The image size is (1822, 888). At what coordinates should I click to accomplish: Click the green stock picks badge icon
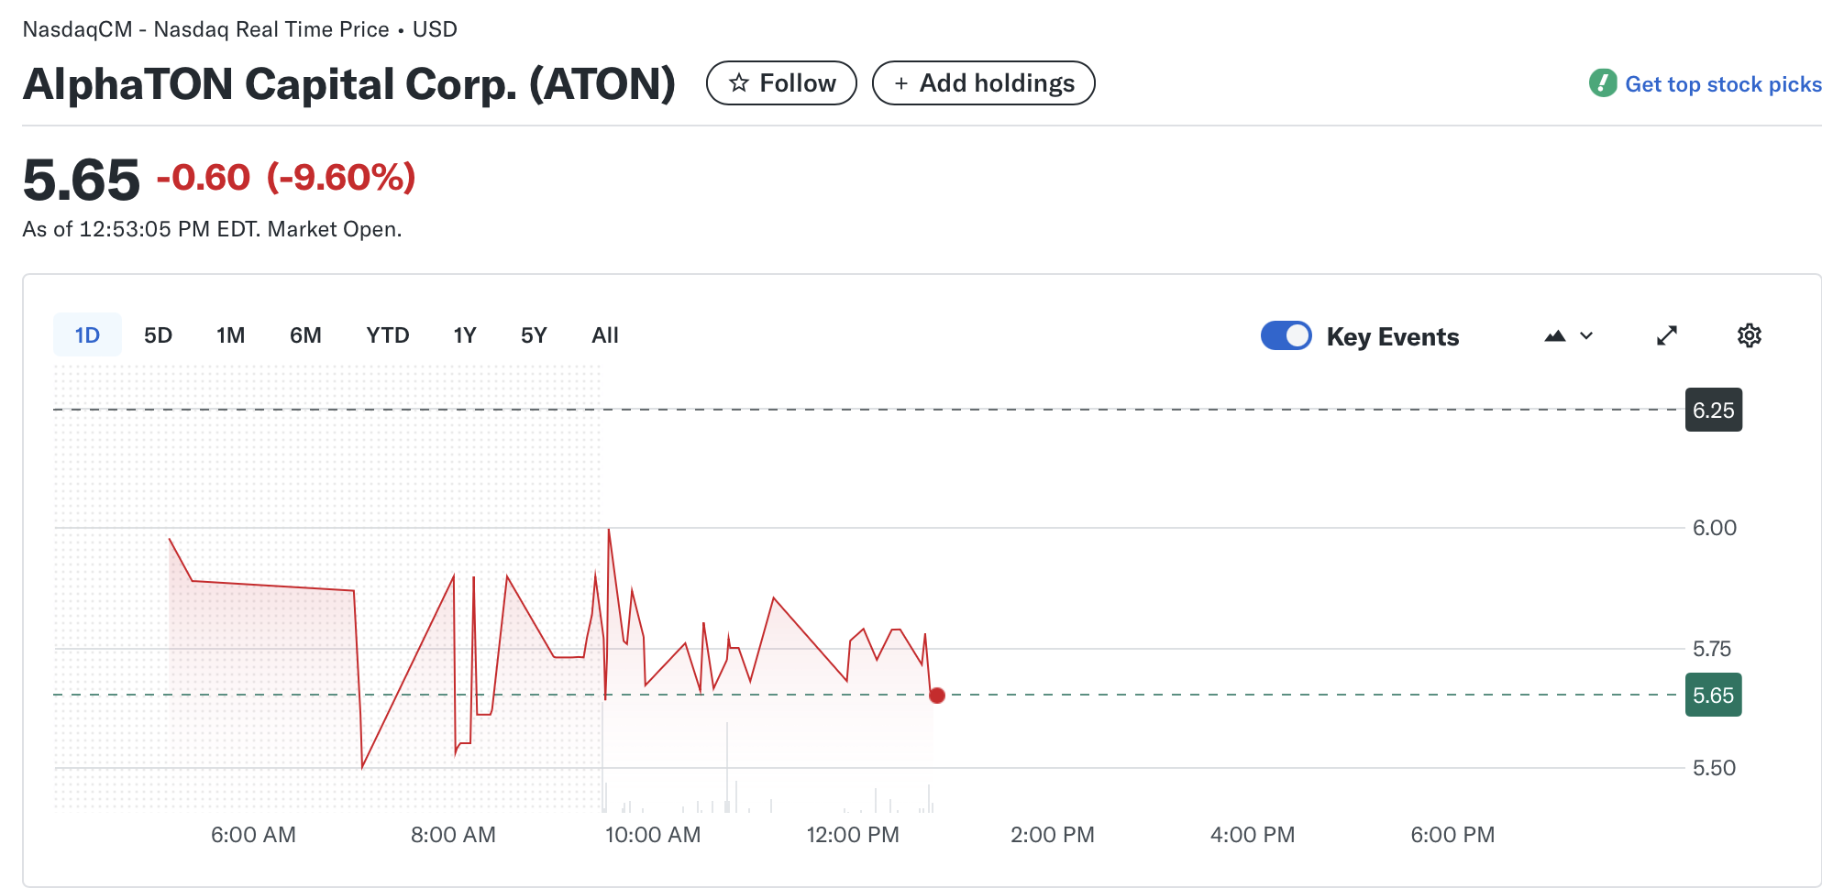point(1602,83)
